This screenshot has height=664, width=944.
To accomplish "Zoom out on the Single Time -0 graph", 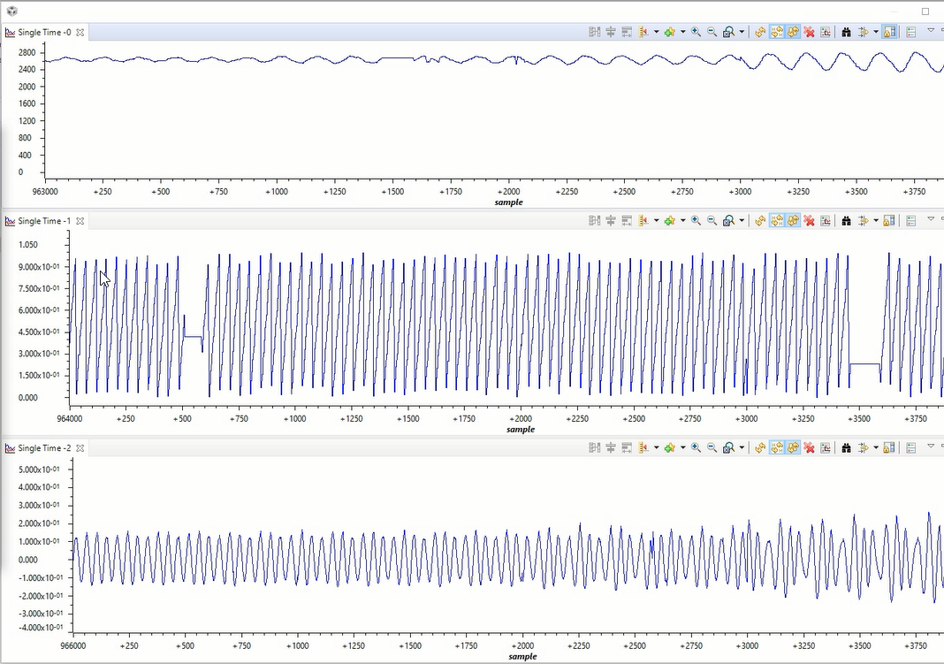I will [x=712, y=32].
